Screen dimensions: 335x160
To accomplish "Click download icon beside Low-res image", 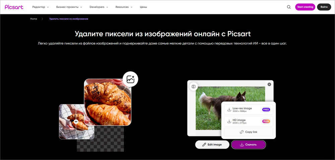I will coord(229,110).
